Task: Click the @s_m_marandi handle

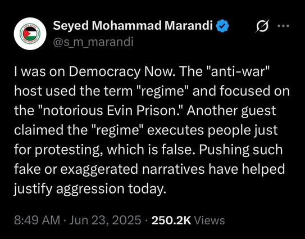Action: [x=93, y=42]
